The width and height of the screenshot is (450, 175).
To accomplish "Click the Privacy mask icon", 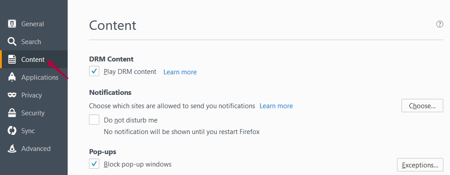I will tap(12, 95).
